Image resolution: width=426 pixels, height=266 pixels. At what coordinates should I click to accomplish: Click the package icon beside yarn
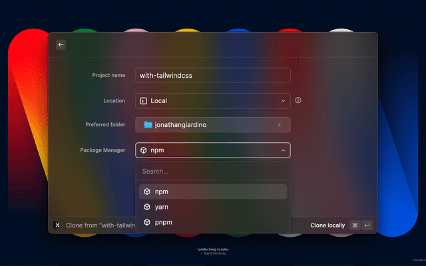point(147,207)
